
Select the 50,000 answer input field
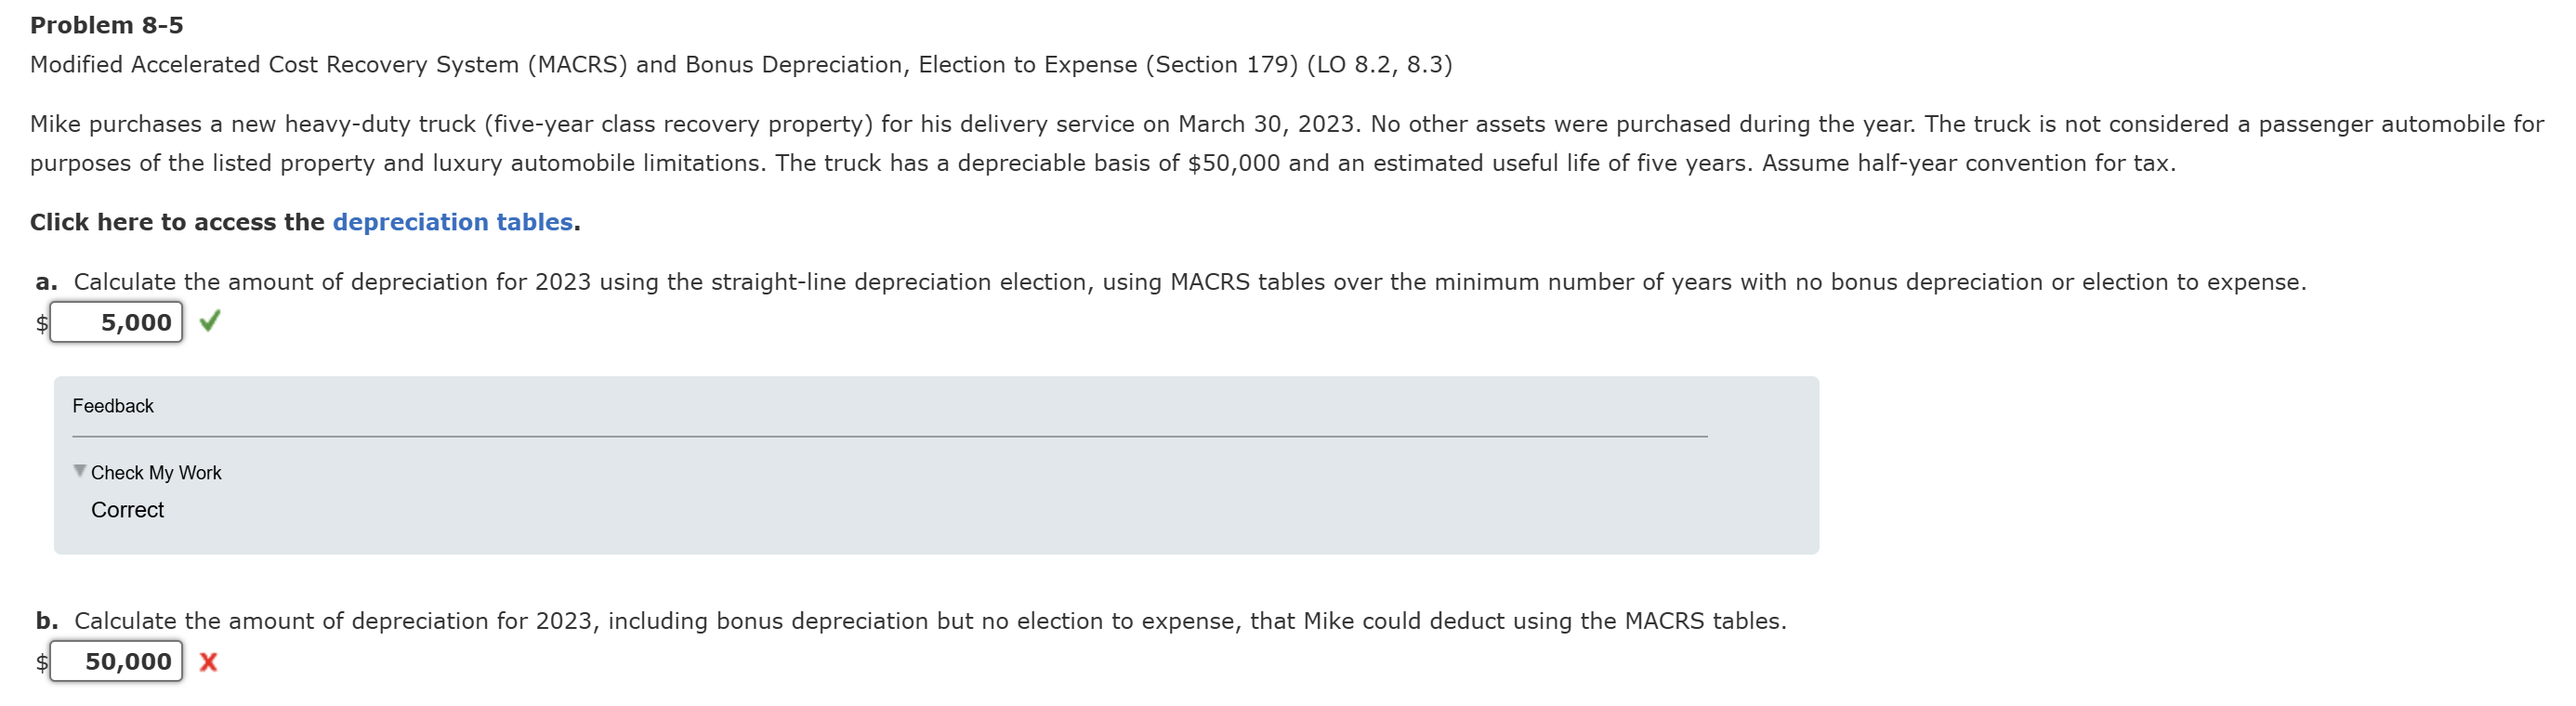point(116,661)
